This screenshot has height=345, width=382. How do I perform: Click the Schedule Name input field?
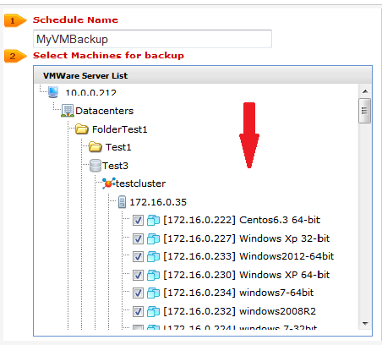(x=152, y=39)
